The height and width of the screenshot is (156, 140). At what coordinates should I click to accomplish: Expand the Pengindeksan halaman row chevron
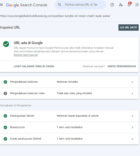tap(132, 82)
